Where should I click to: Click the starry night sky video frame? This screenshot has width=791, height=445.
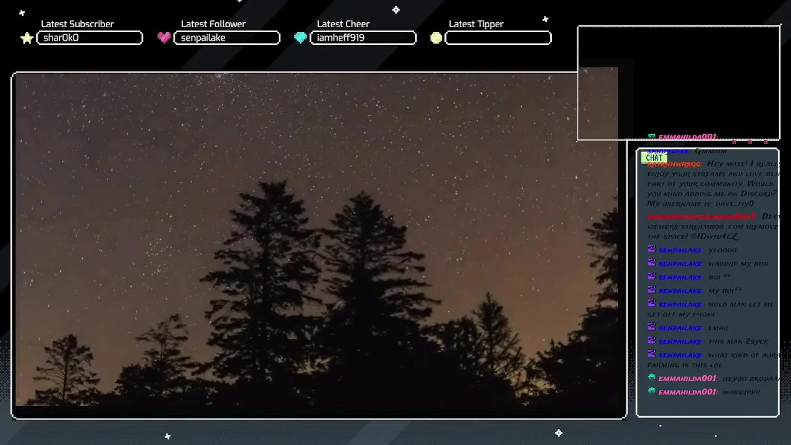pyautogui.click(x=316, y=240)
